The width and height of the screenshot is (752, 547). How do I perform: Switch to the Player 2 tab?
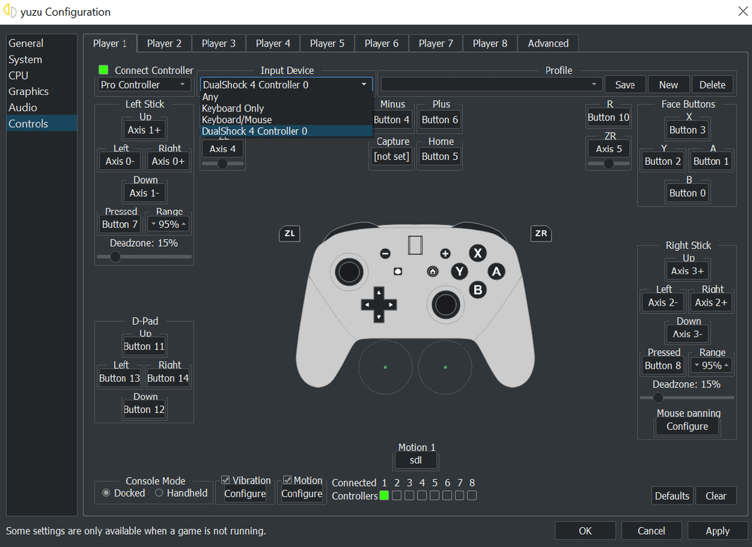click(x=164, y=44)
